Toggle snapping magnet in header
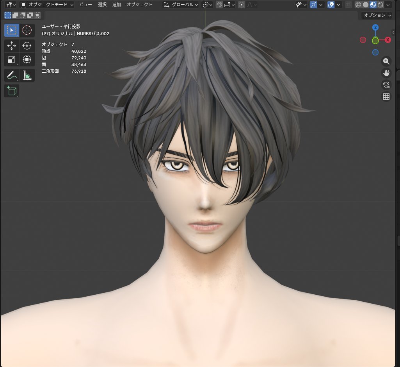The height and width of the screenshot is (367, 400). click(219, 5)
